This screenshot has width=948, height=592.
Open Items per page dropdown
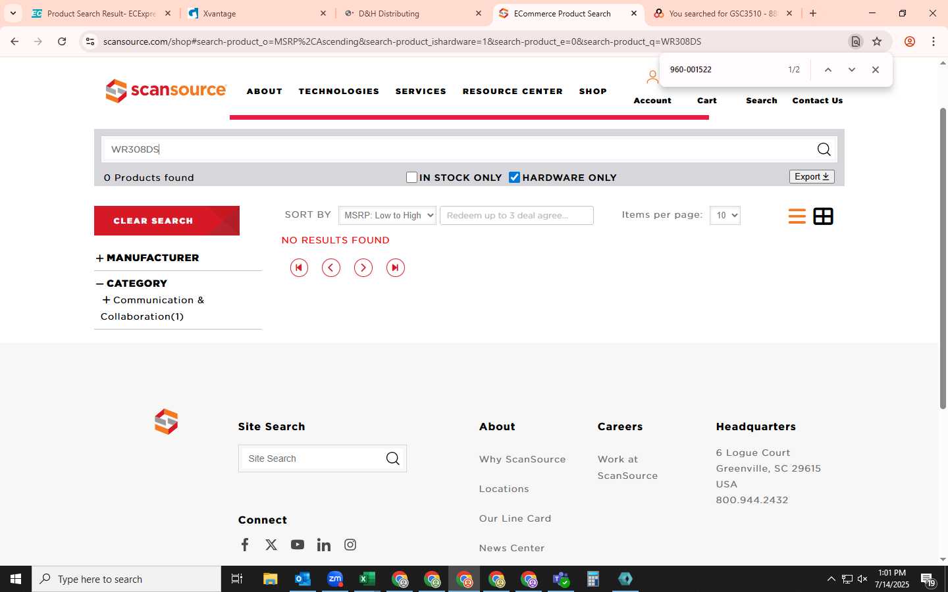725,215
